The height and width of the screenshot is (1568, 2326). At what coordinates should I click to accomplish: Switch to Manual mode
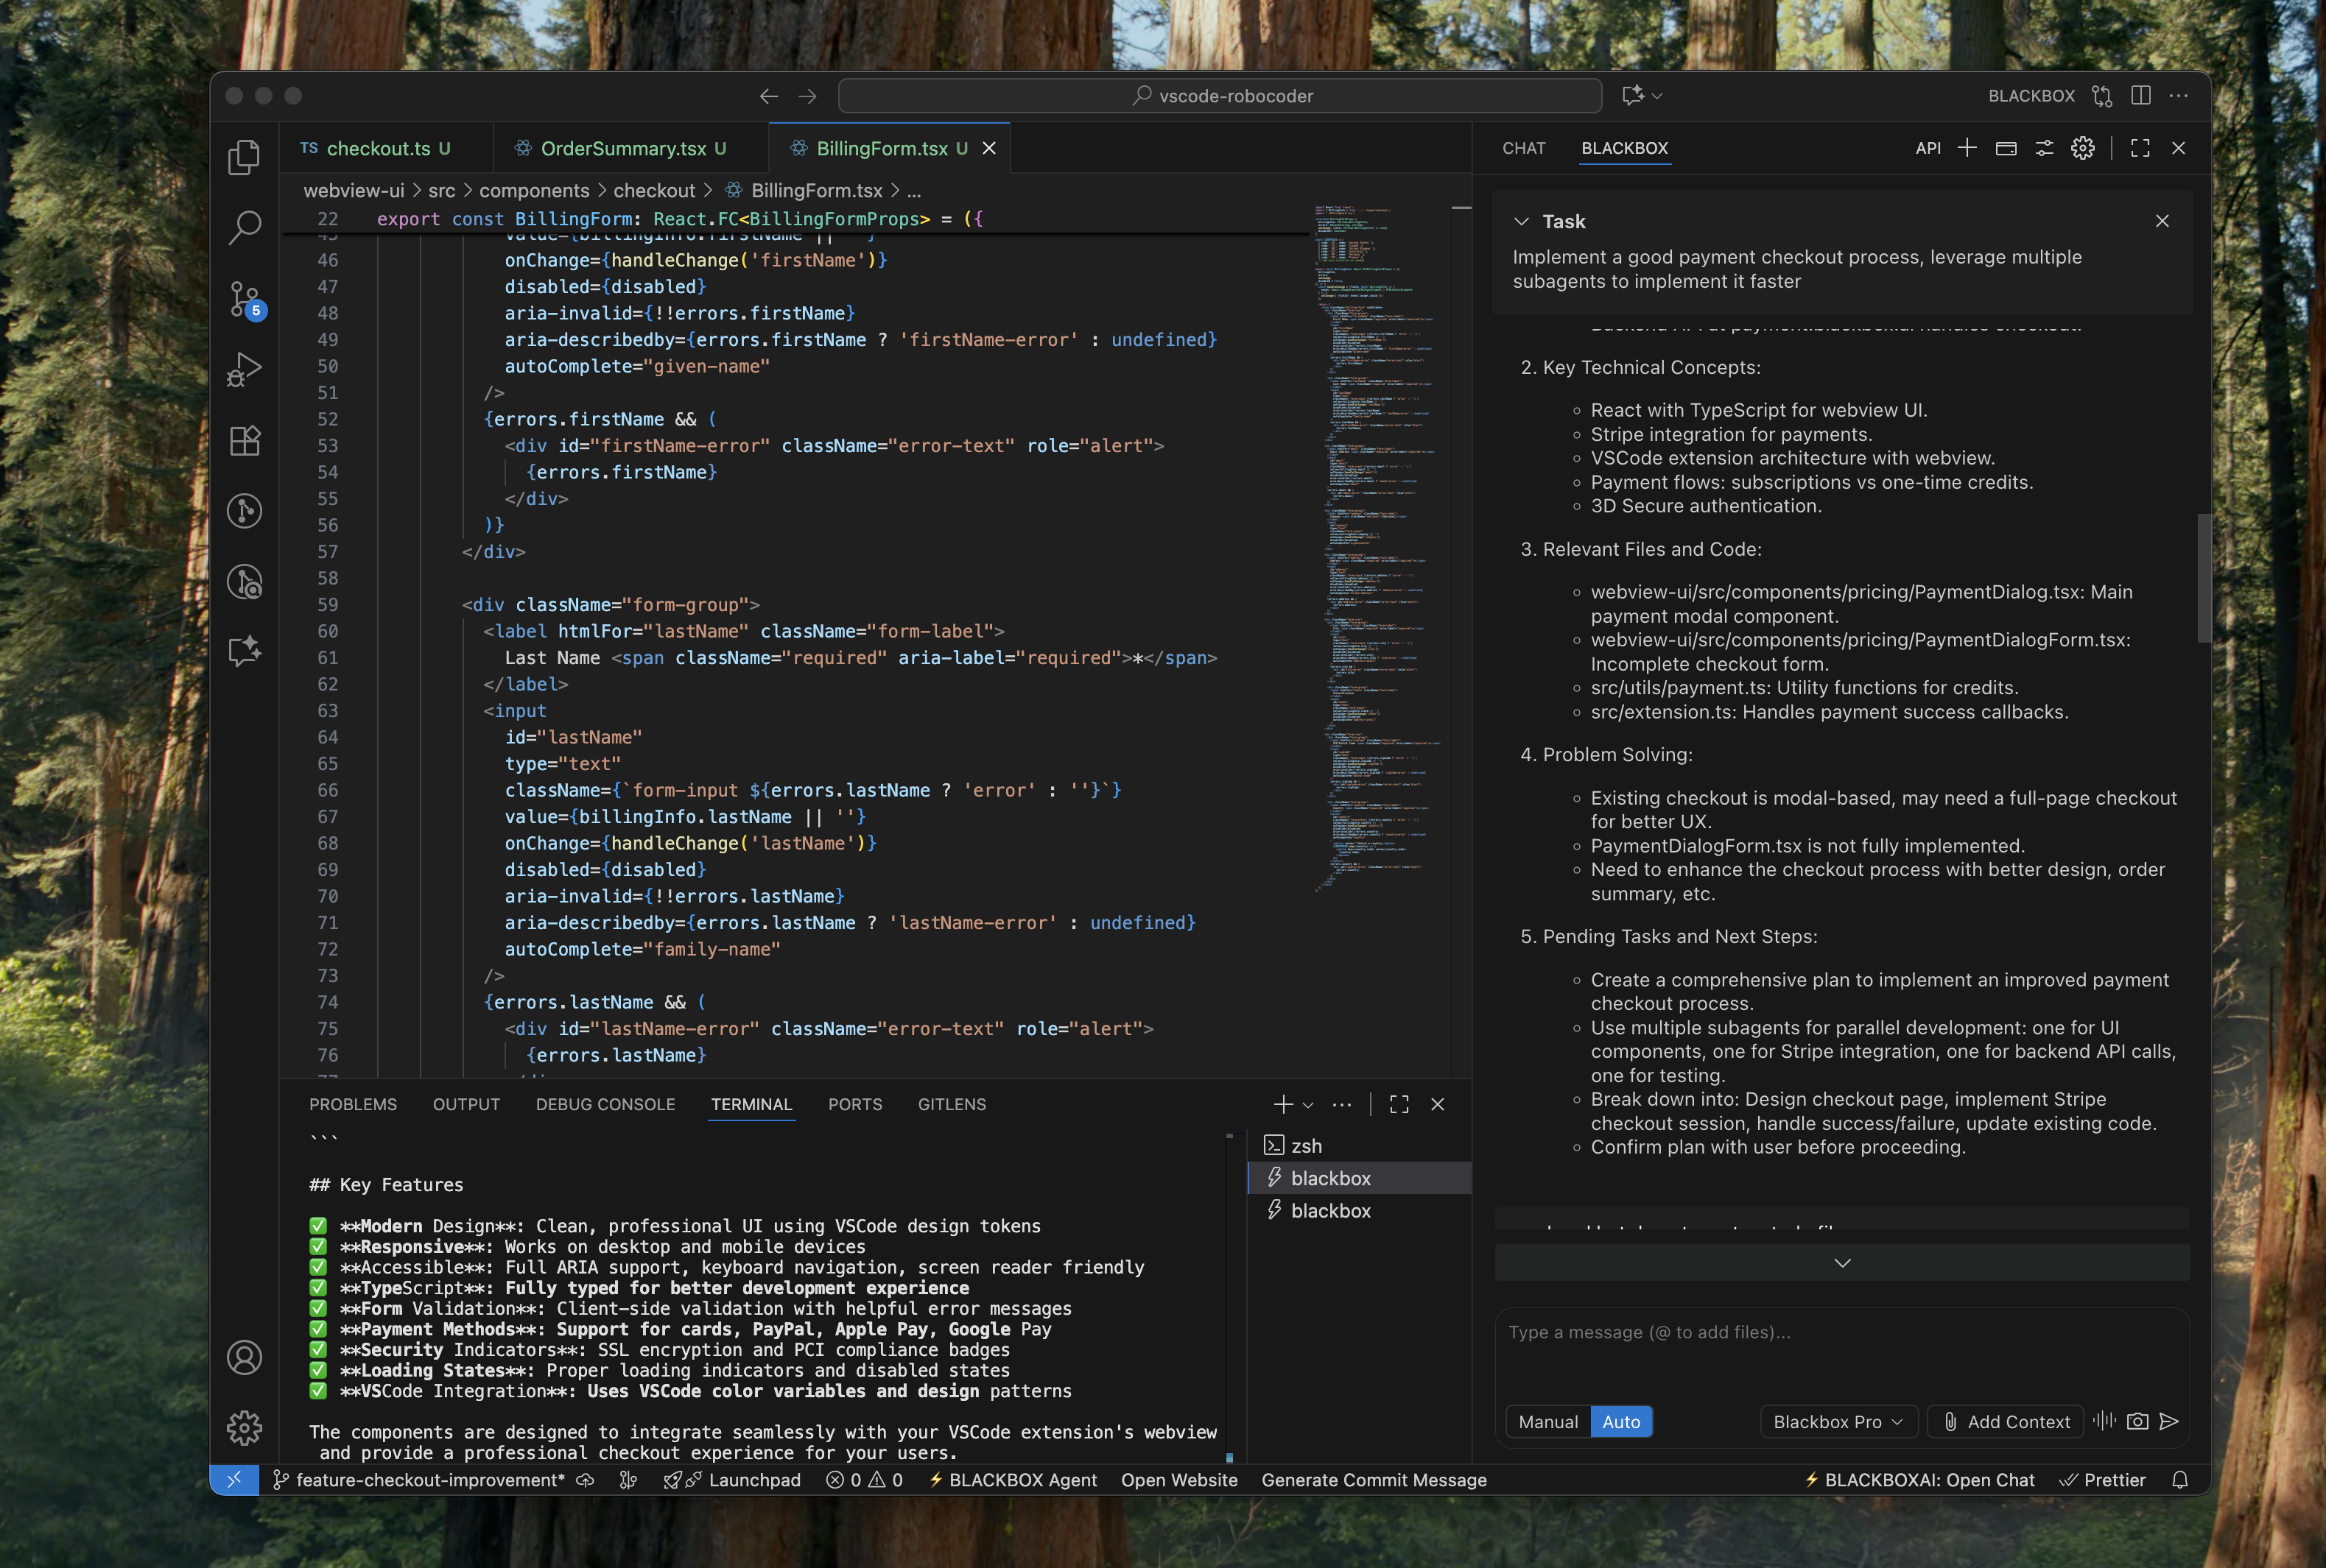pyautogui.click(x=1547, y=1422)
